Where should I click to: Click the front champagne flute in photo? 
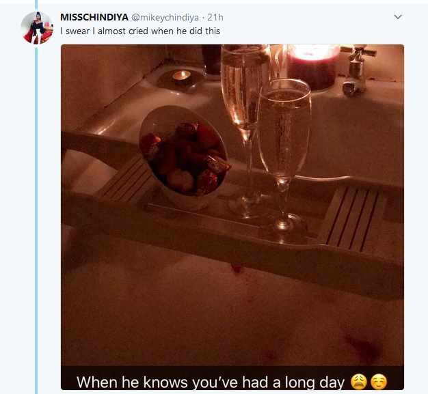[284, 157]
